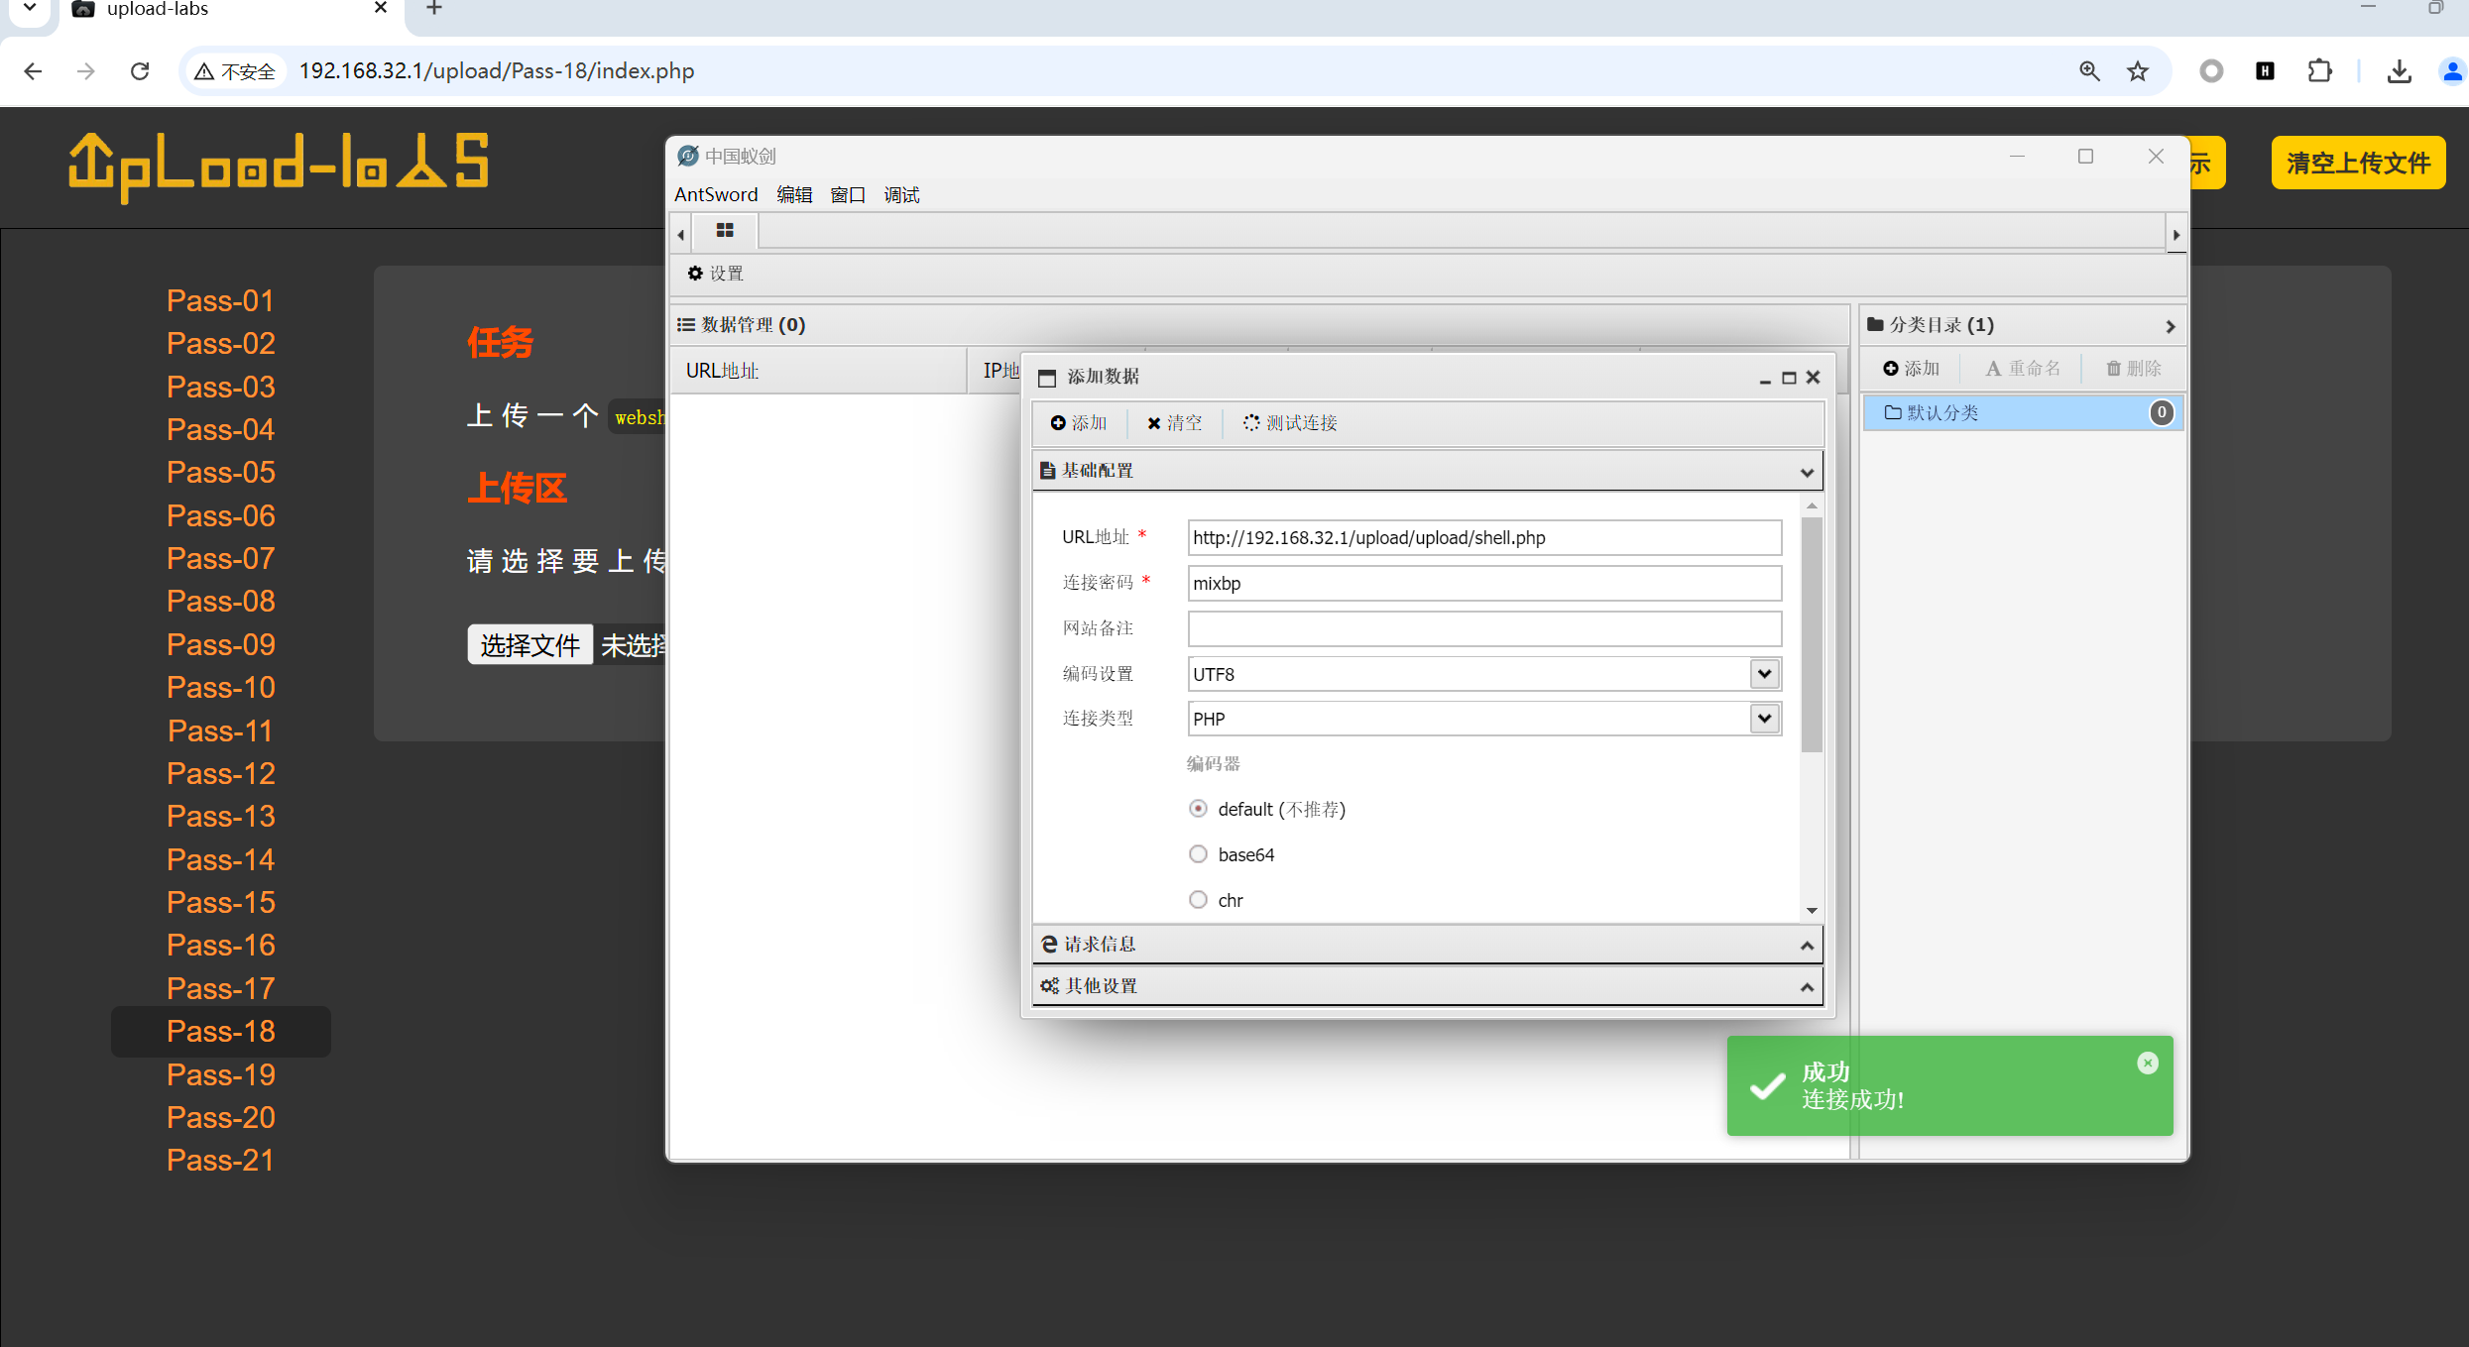This screenshot has width=2469, height=1347.
Task: Click 添加 in the add data dialog toolbar
Action: click(x=1079, y=423)
